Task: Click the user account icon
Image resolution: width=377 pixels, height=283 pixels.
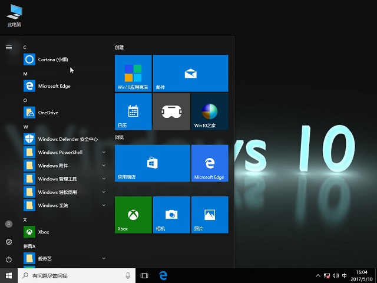Action: tap(9, 224)
